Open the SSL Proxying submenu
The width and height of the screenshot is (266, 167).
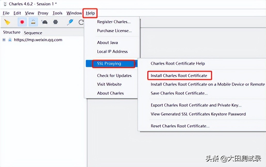pyautogui.click(x=111, y=63)
